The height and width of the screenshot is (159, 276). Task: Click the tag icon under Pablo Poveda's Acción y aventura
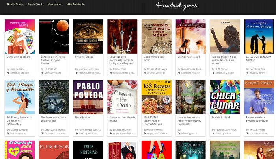(x=76, y=133)
